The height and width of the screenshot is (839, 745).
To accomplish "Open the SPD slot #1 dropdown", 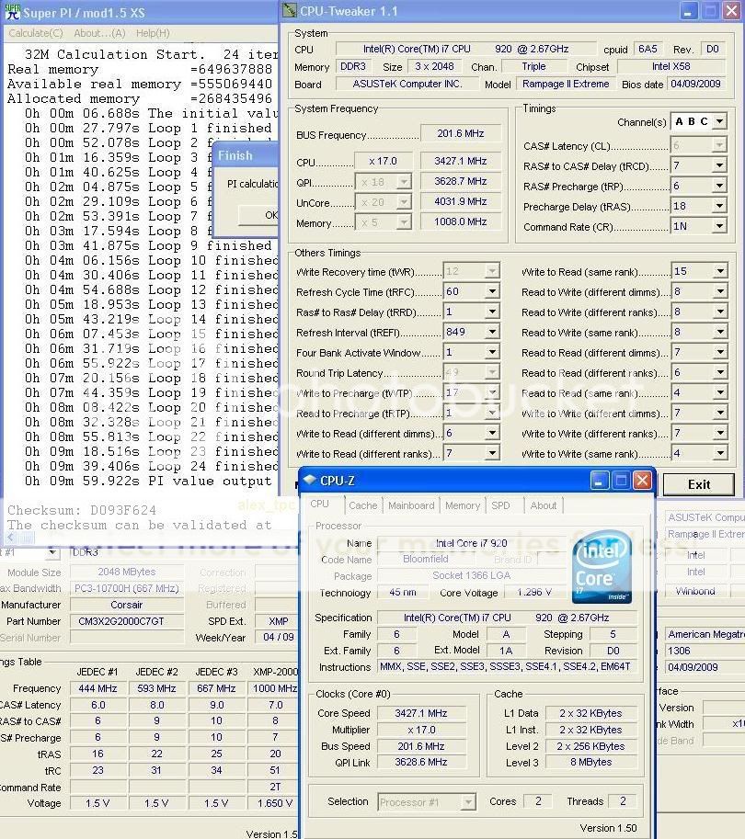I will click(x=52, y=552).
